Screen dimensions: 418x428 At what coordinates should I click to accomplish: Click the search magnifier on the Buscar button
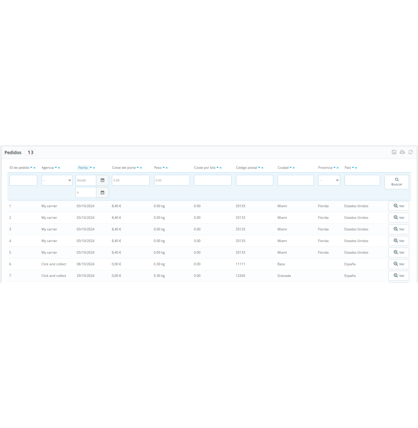tap(397, 179)
